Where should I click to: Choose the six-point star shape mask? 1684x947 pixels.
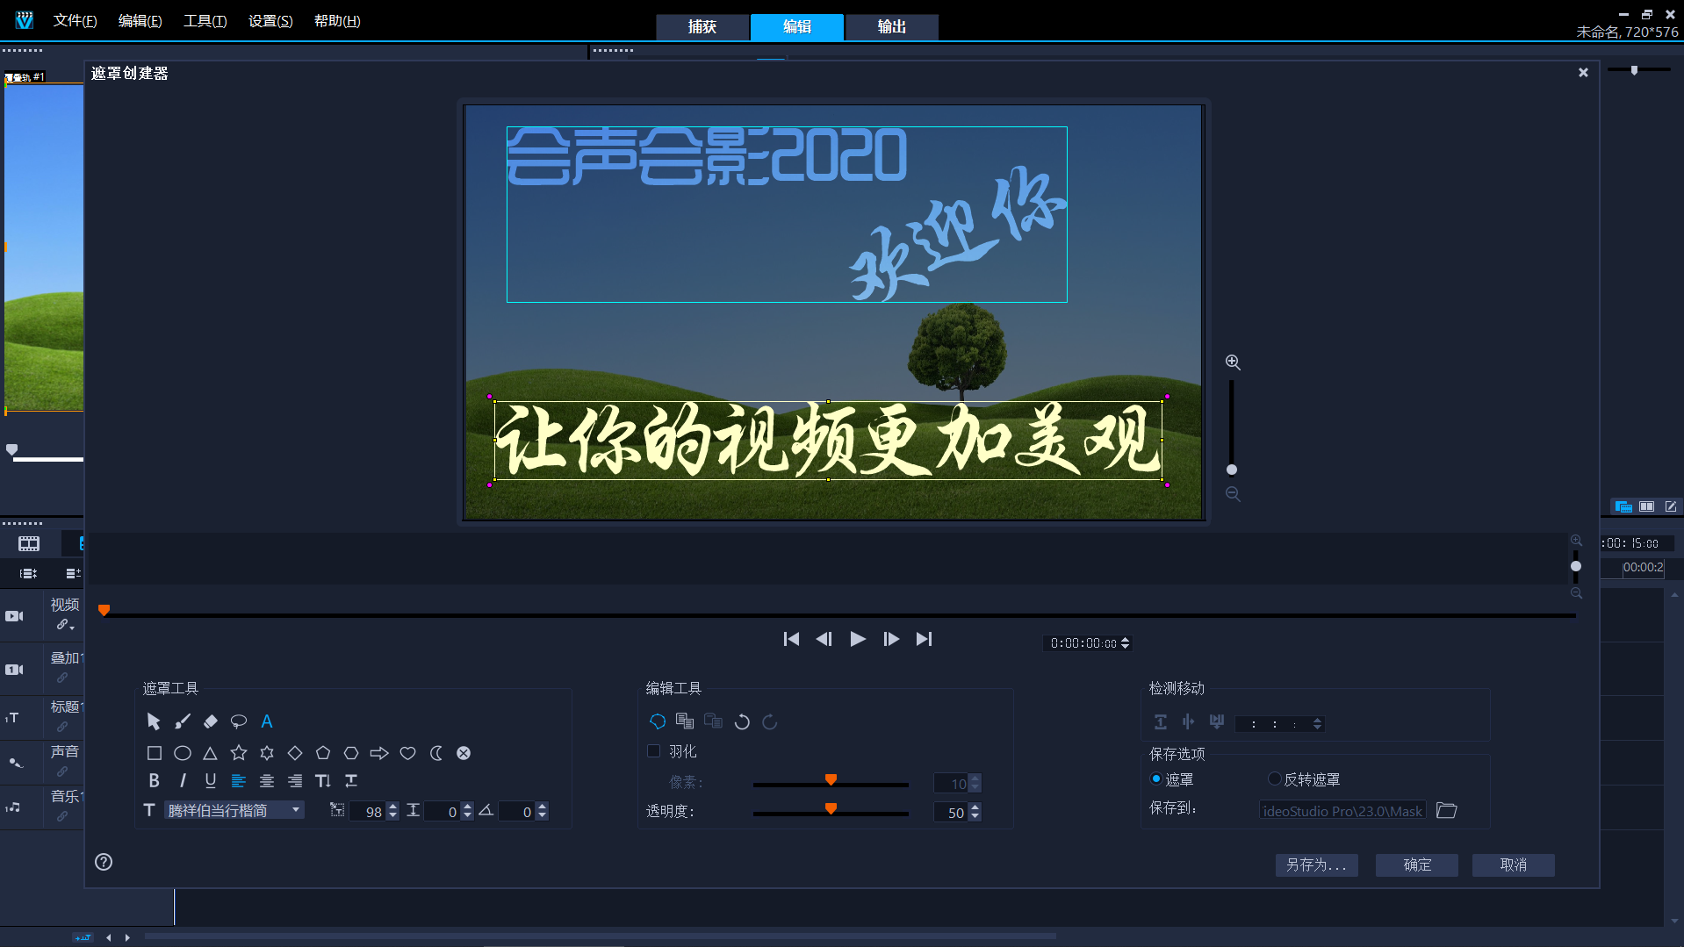267,753
